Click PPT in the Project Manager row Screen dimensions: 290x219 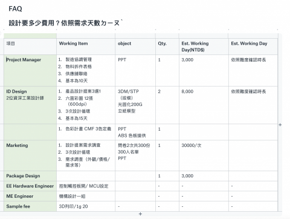(x=122, y=60)
